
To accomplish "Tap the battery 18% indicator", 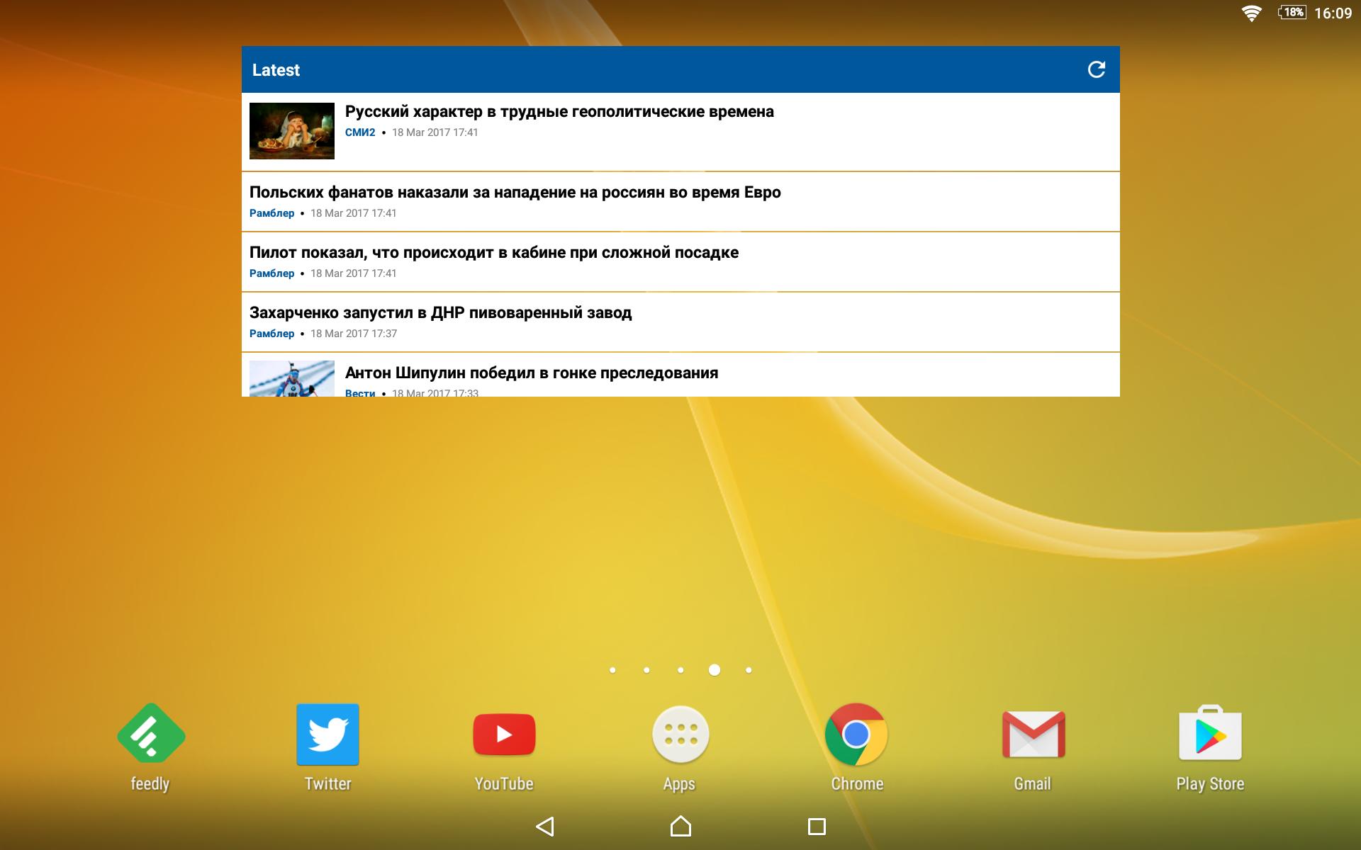I will pos(1292,12).
